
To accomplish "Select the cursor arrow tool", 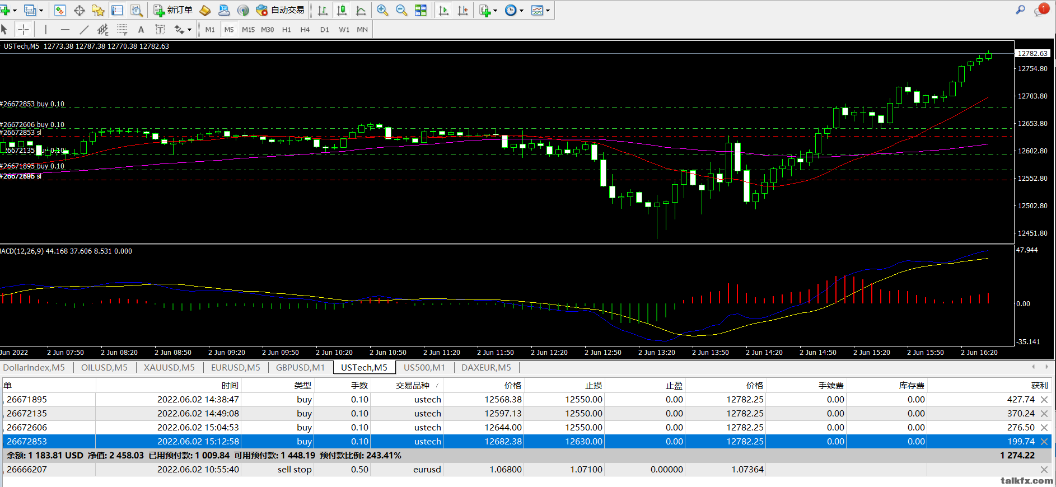I will [4, 29].
